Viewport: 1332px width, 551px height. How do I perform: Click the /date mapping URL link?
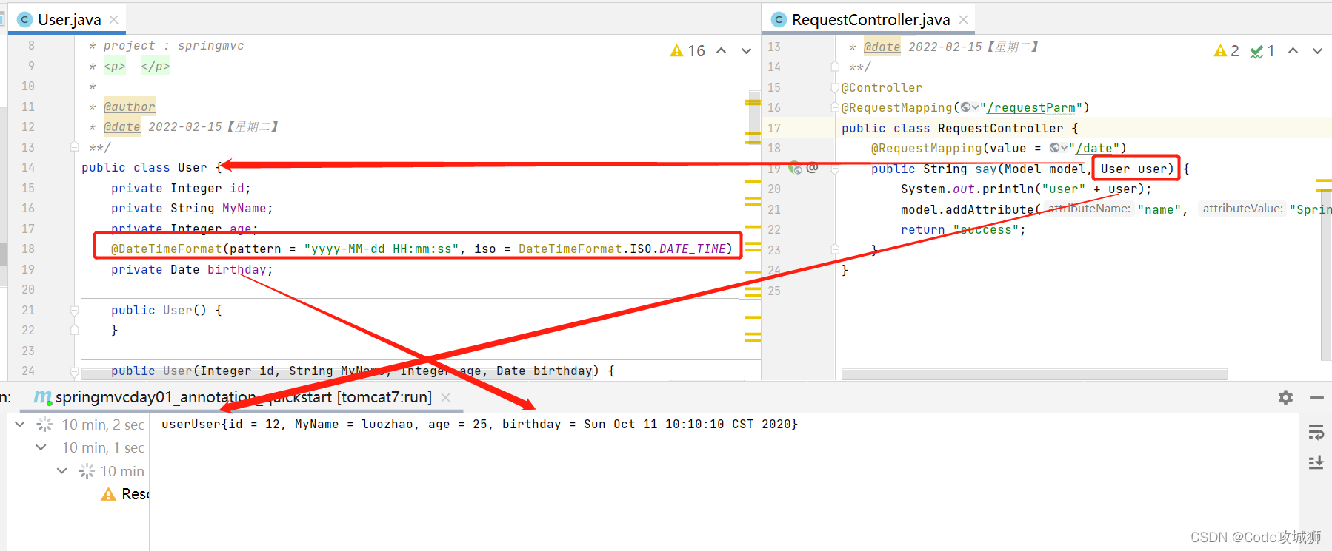pyautogui.click(x=1093, y=148)
